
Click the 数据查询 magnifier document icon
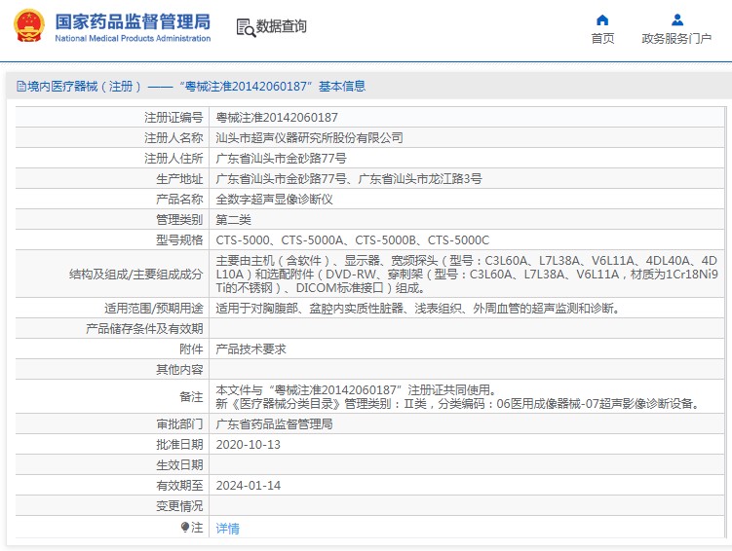[245, 27]
